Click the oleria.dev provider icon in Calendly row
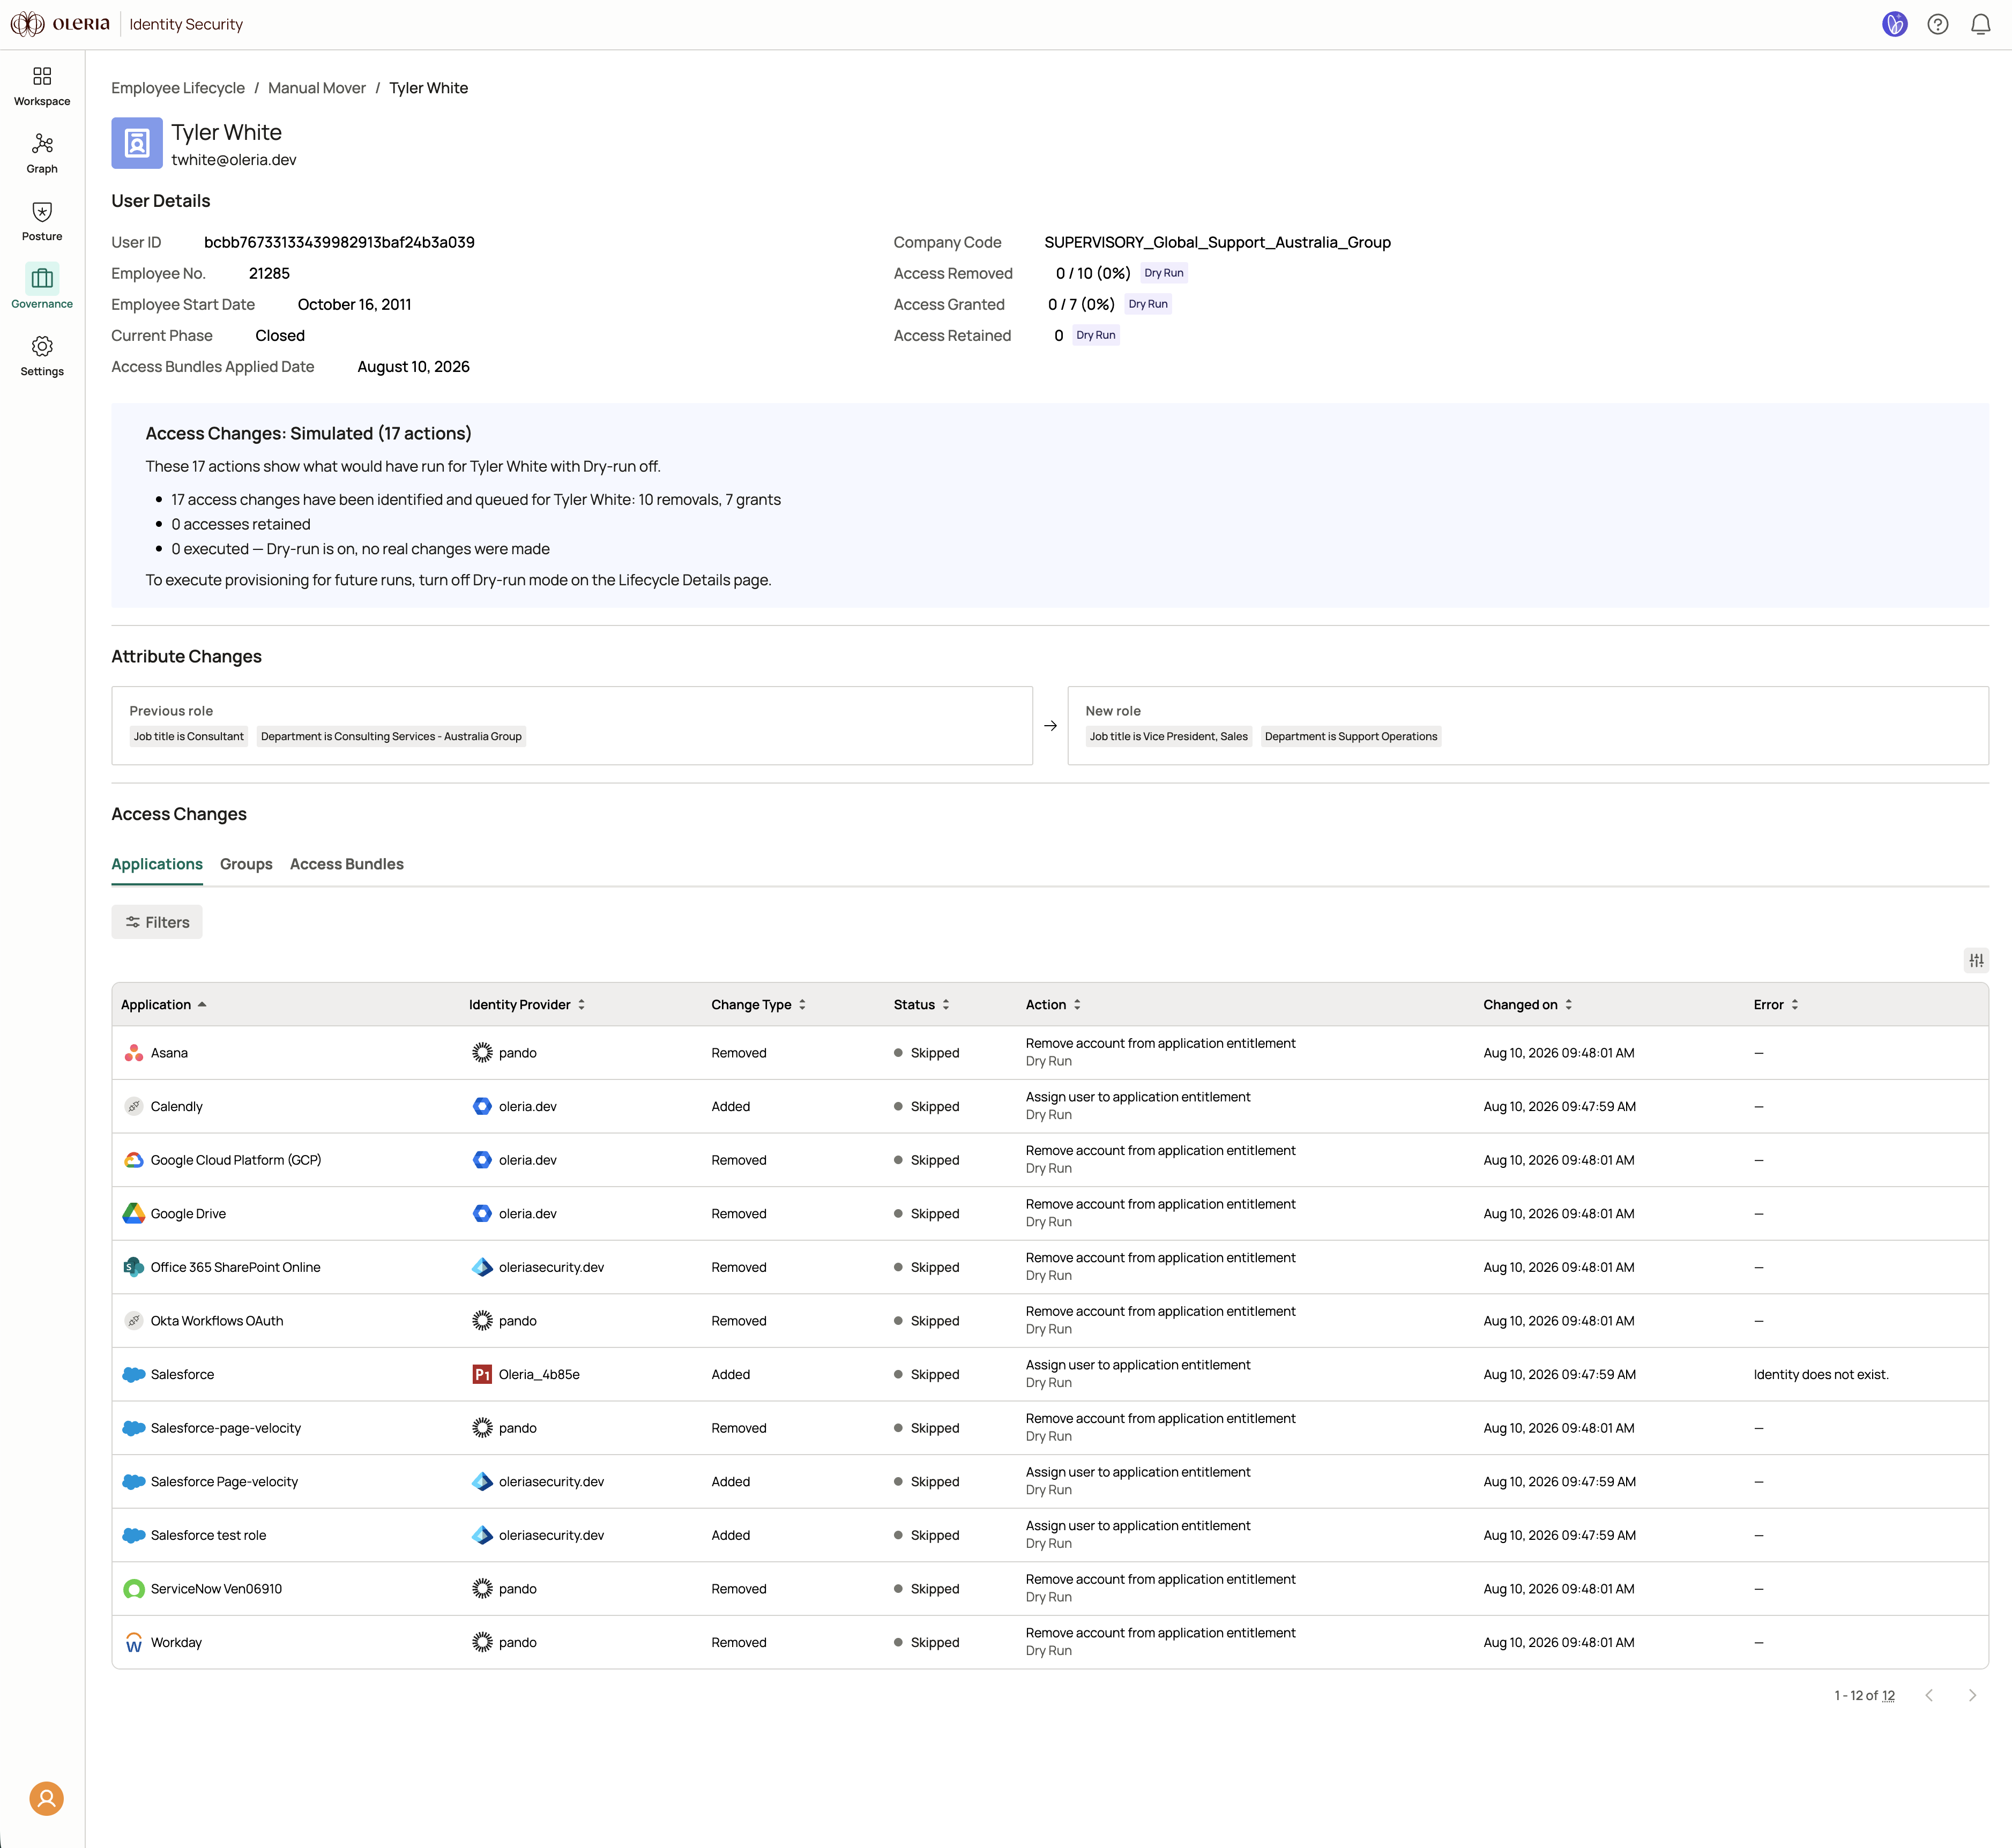 [x=482, y=1106]
